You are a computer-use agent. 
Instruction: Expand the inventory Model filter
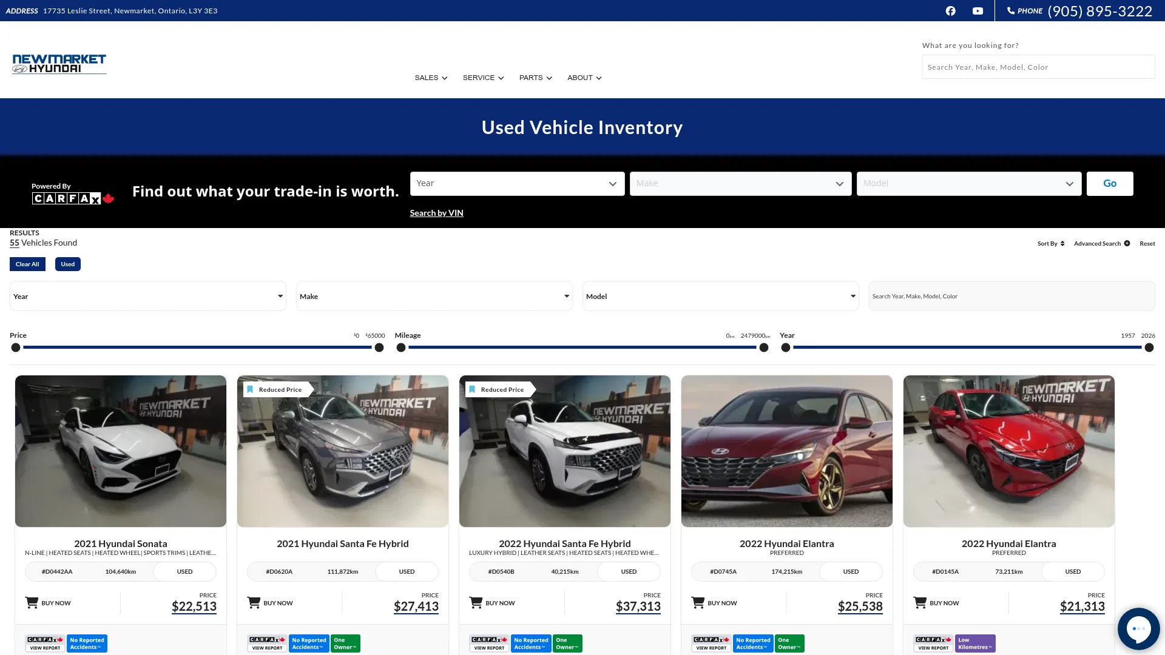[721, 296]
